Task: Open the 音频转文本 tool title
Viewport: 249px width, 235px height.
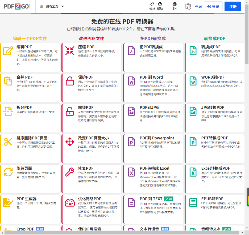Action: [x=211, y=229]
